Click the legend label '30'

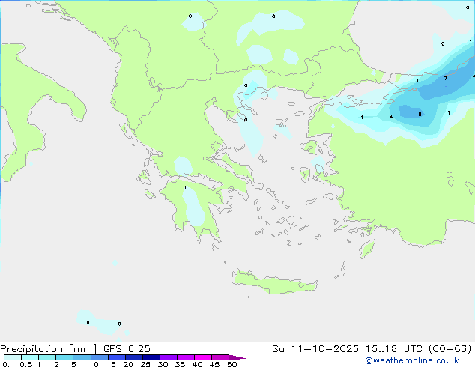point(163,364)
